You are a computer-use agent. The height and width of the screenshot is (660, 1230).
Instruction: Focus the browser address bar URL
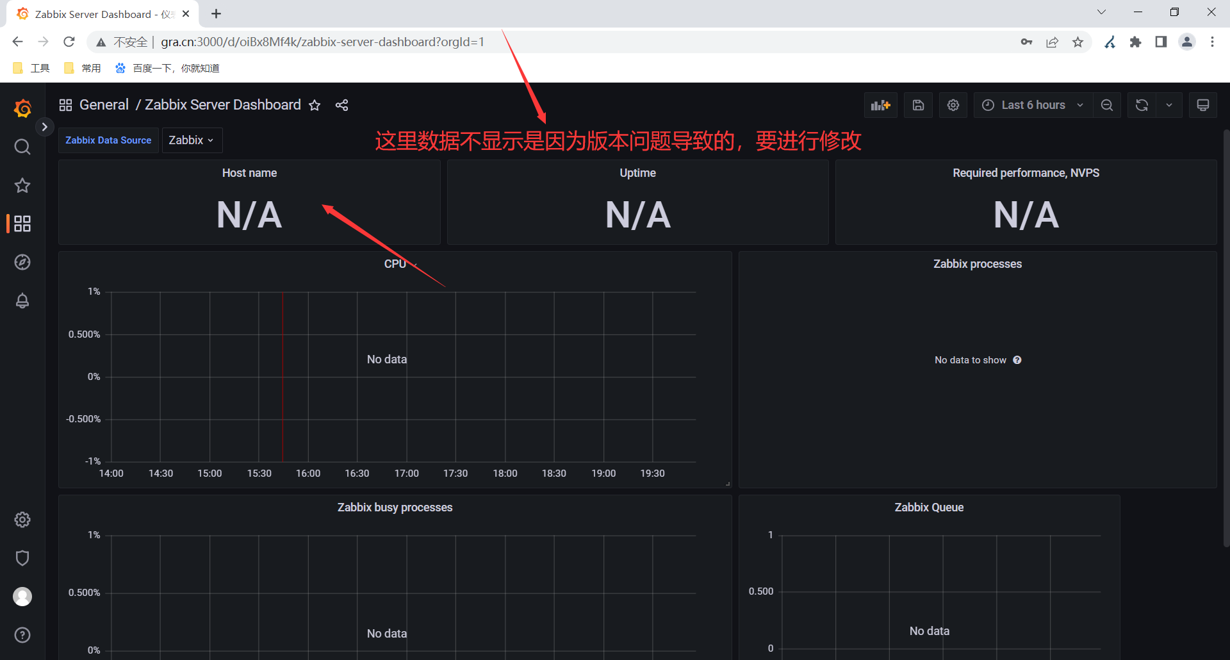pyautogui.click(x=322, y=42)
